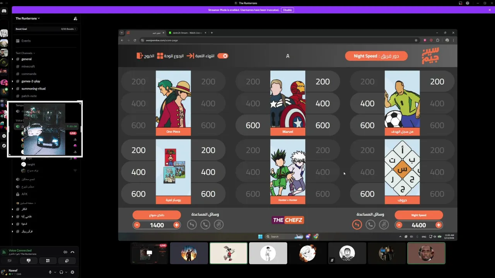Screen dimensions: 495x278
Task: Open the browser tab search dropdown arrow
Action: (x=122, y=33)
